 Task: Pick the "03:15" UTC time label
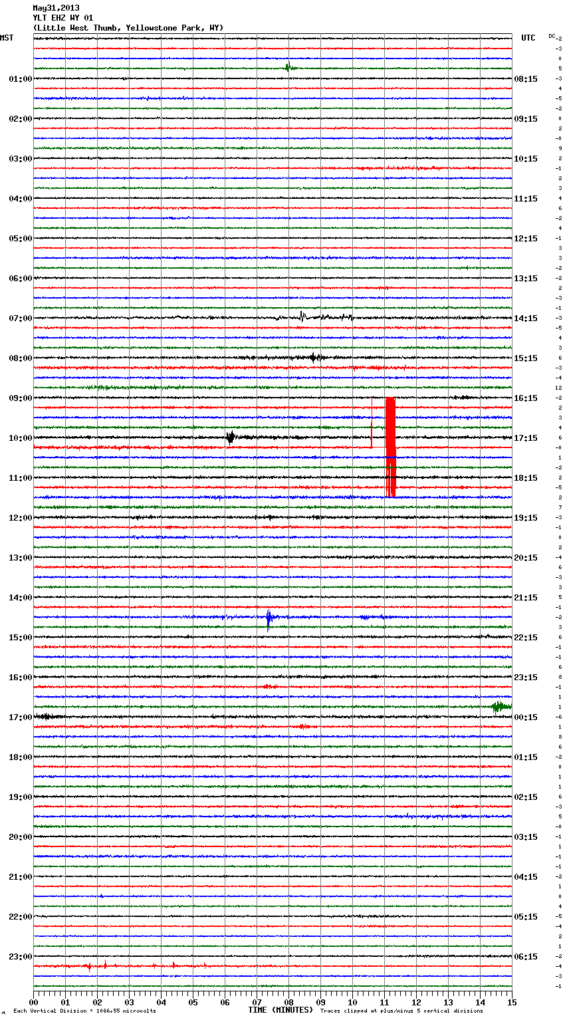pos(526,837)
